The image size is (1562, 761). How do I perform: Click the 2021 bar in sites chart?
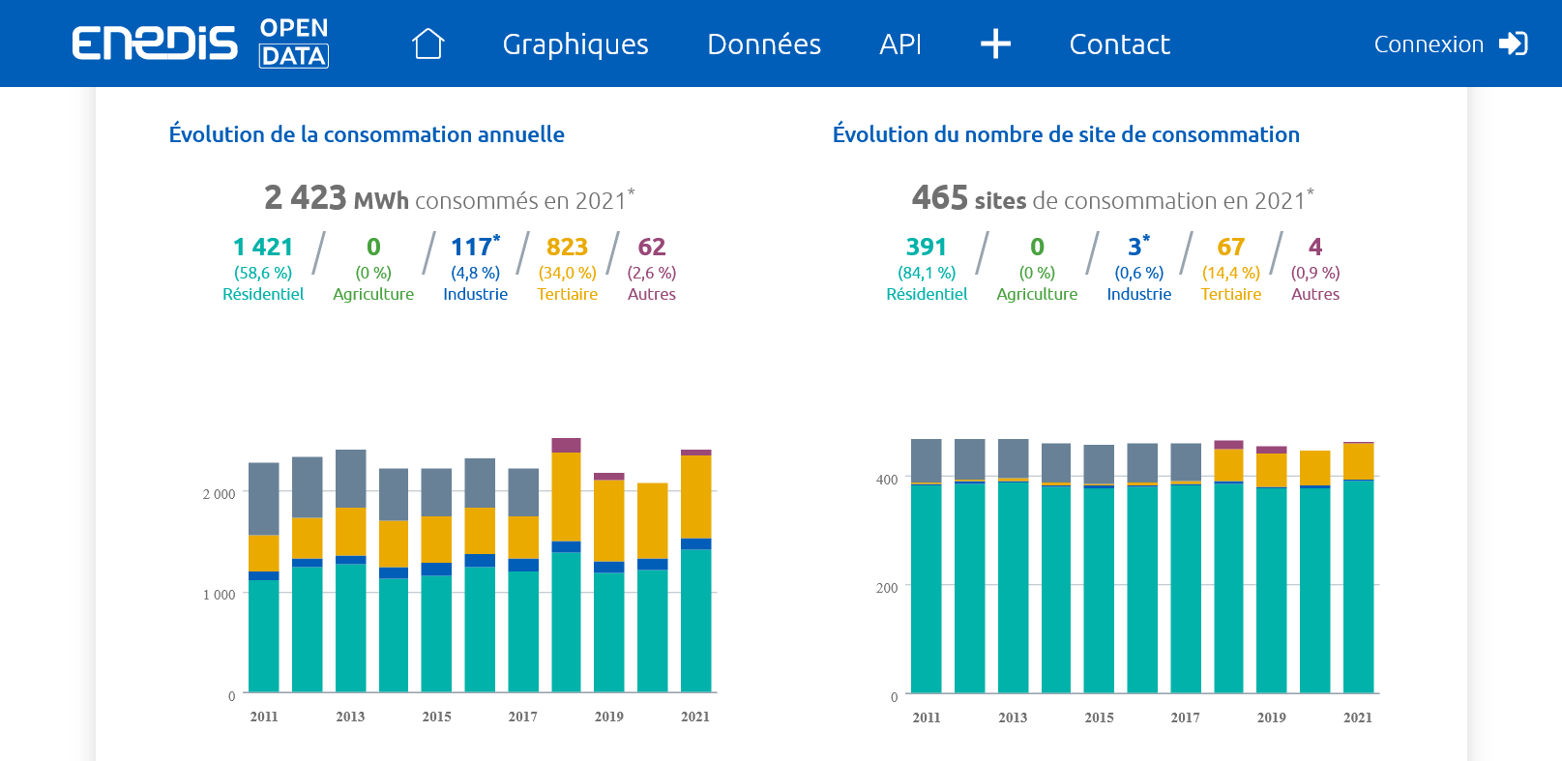pyautogui.click(x=1358, y=580)
